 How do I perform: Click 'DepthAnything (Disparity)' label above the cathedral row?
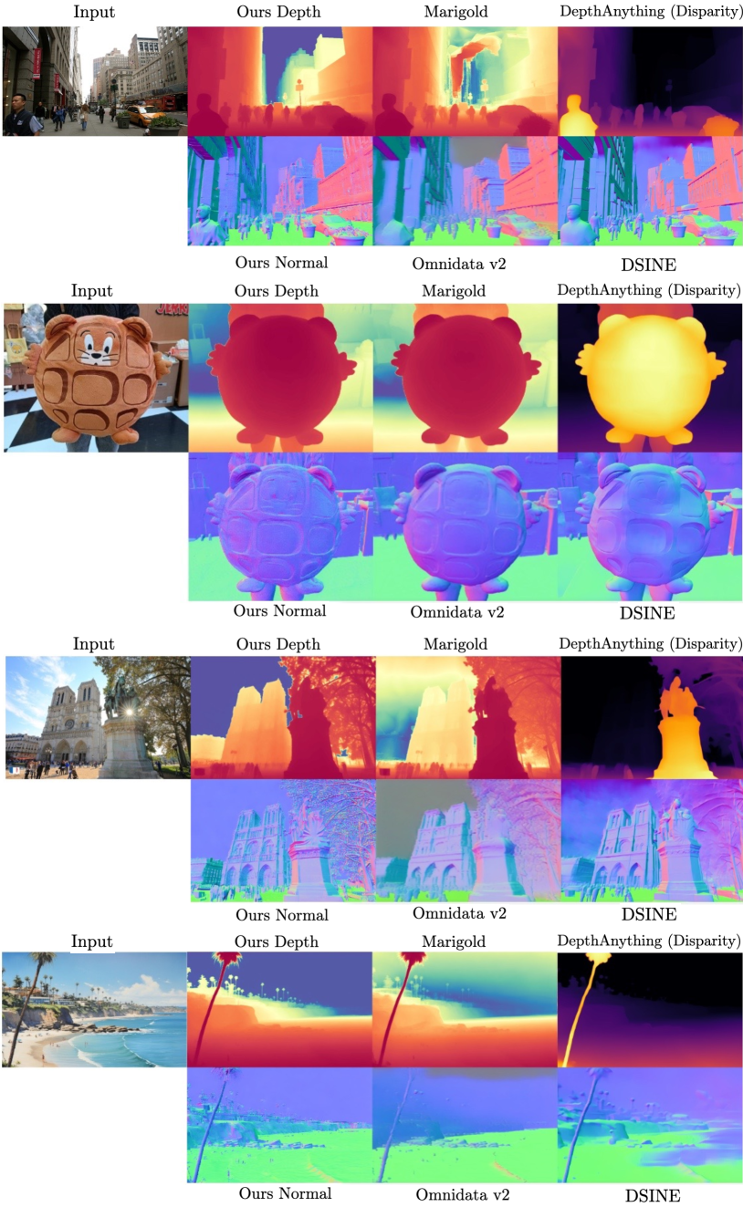[650, 644]
